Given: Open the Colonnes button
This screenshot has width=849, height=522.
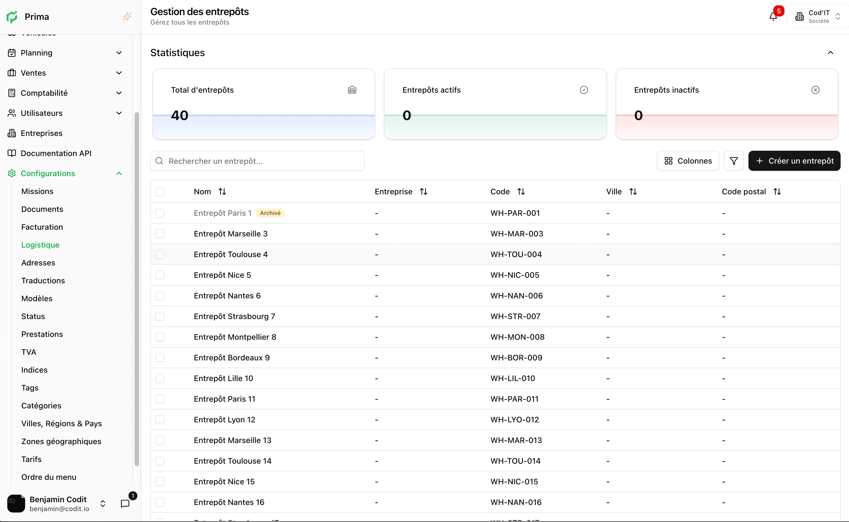Looking at the screenshot, I should (x=688, y=161).
